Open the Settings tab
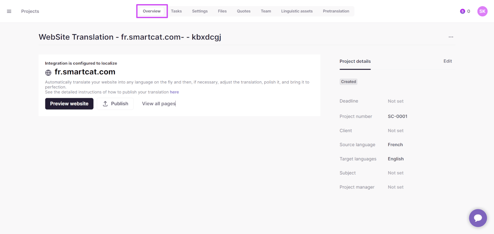494x234 pixels. (x=200, y=11)
